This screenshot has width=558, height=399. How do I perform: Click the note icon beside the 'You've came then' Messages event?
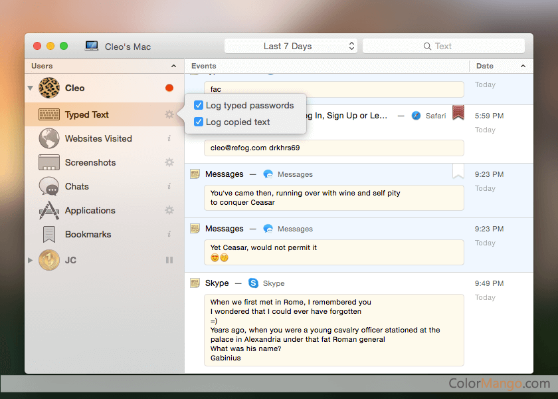point(195,174)
